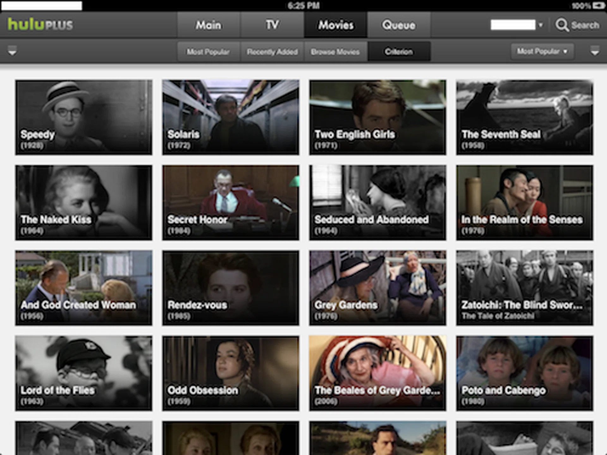Screen dimensions: 607x455
Task: Open the Solaris movie thumbnail
Action: 230,117
